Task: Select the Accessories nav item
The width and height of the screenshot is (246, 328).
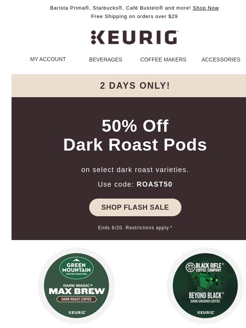Action: 221,60
